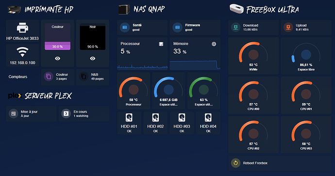Click the Processeur server icon
The height and width of the screenshot is (176, 335).
point(161,44)
